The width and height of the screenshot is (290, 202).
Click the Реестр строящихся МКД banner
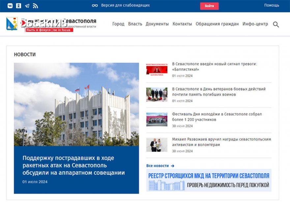pos(209,180)
